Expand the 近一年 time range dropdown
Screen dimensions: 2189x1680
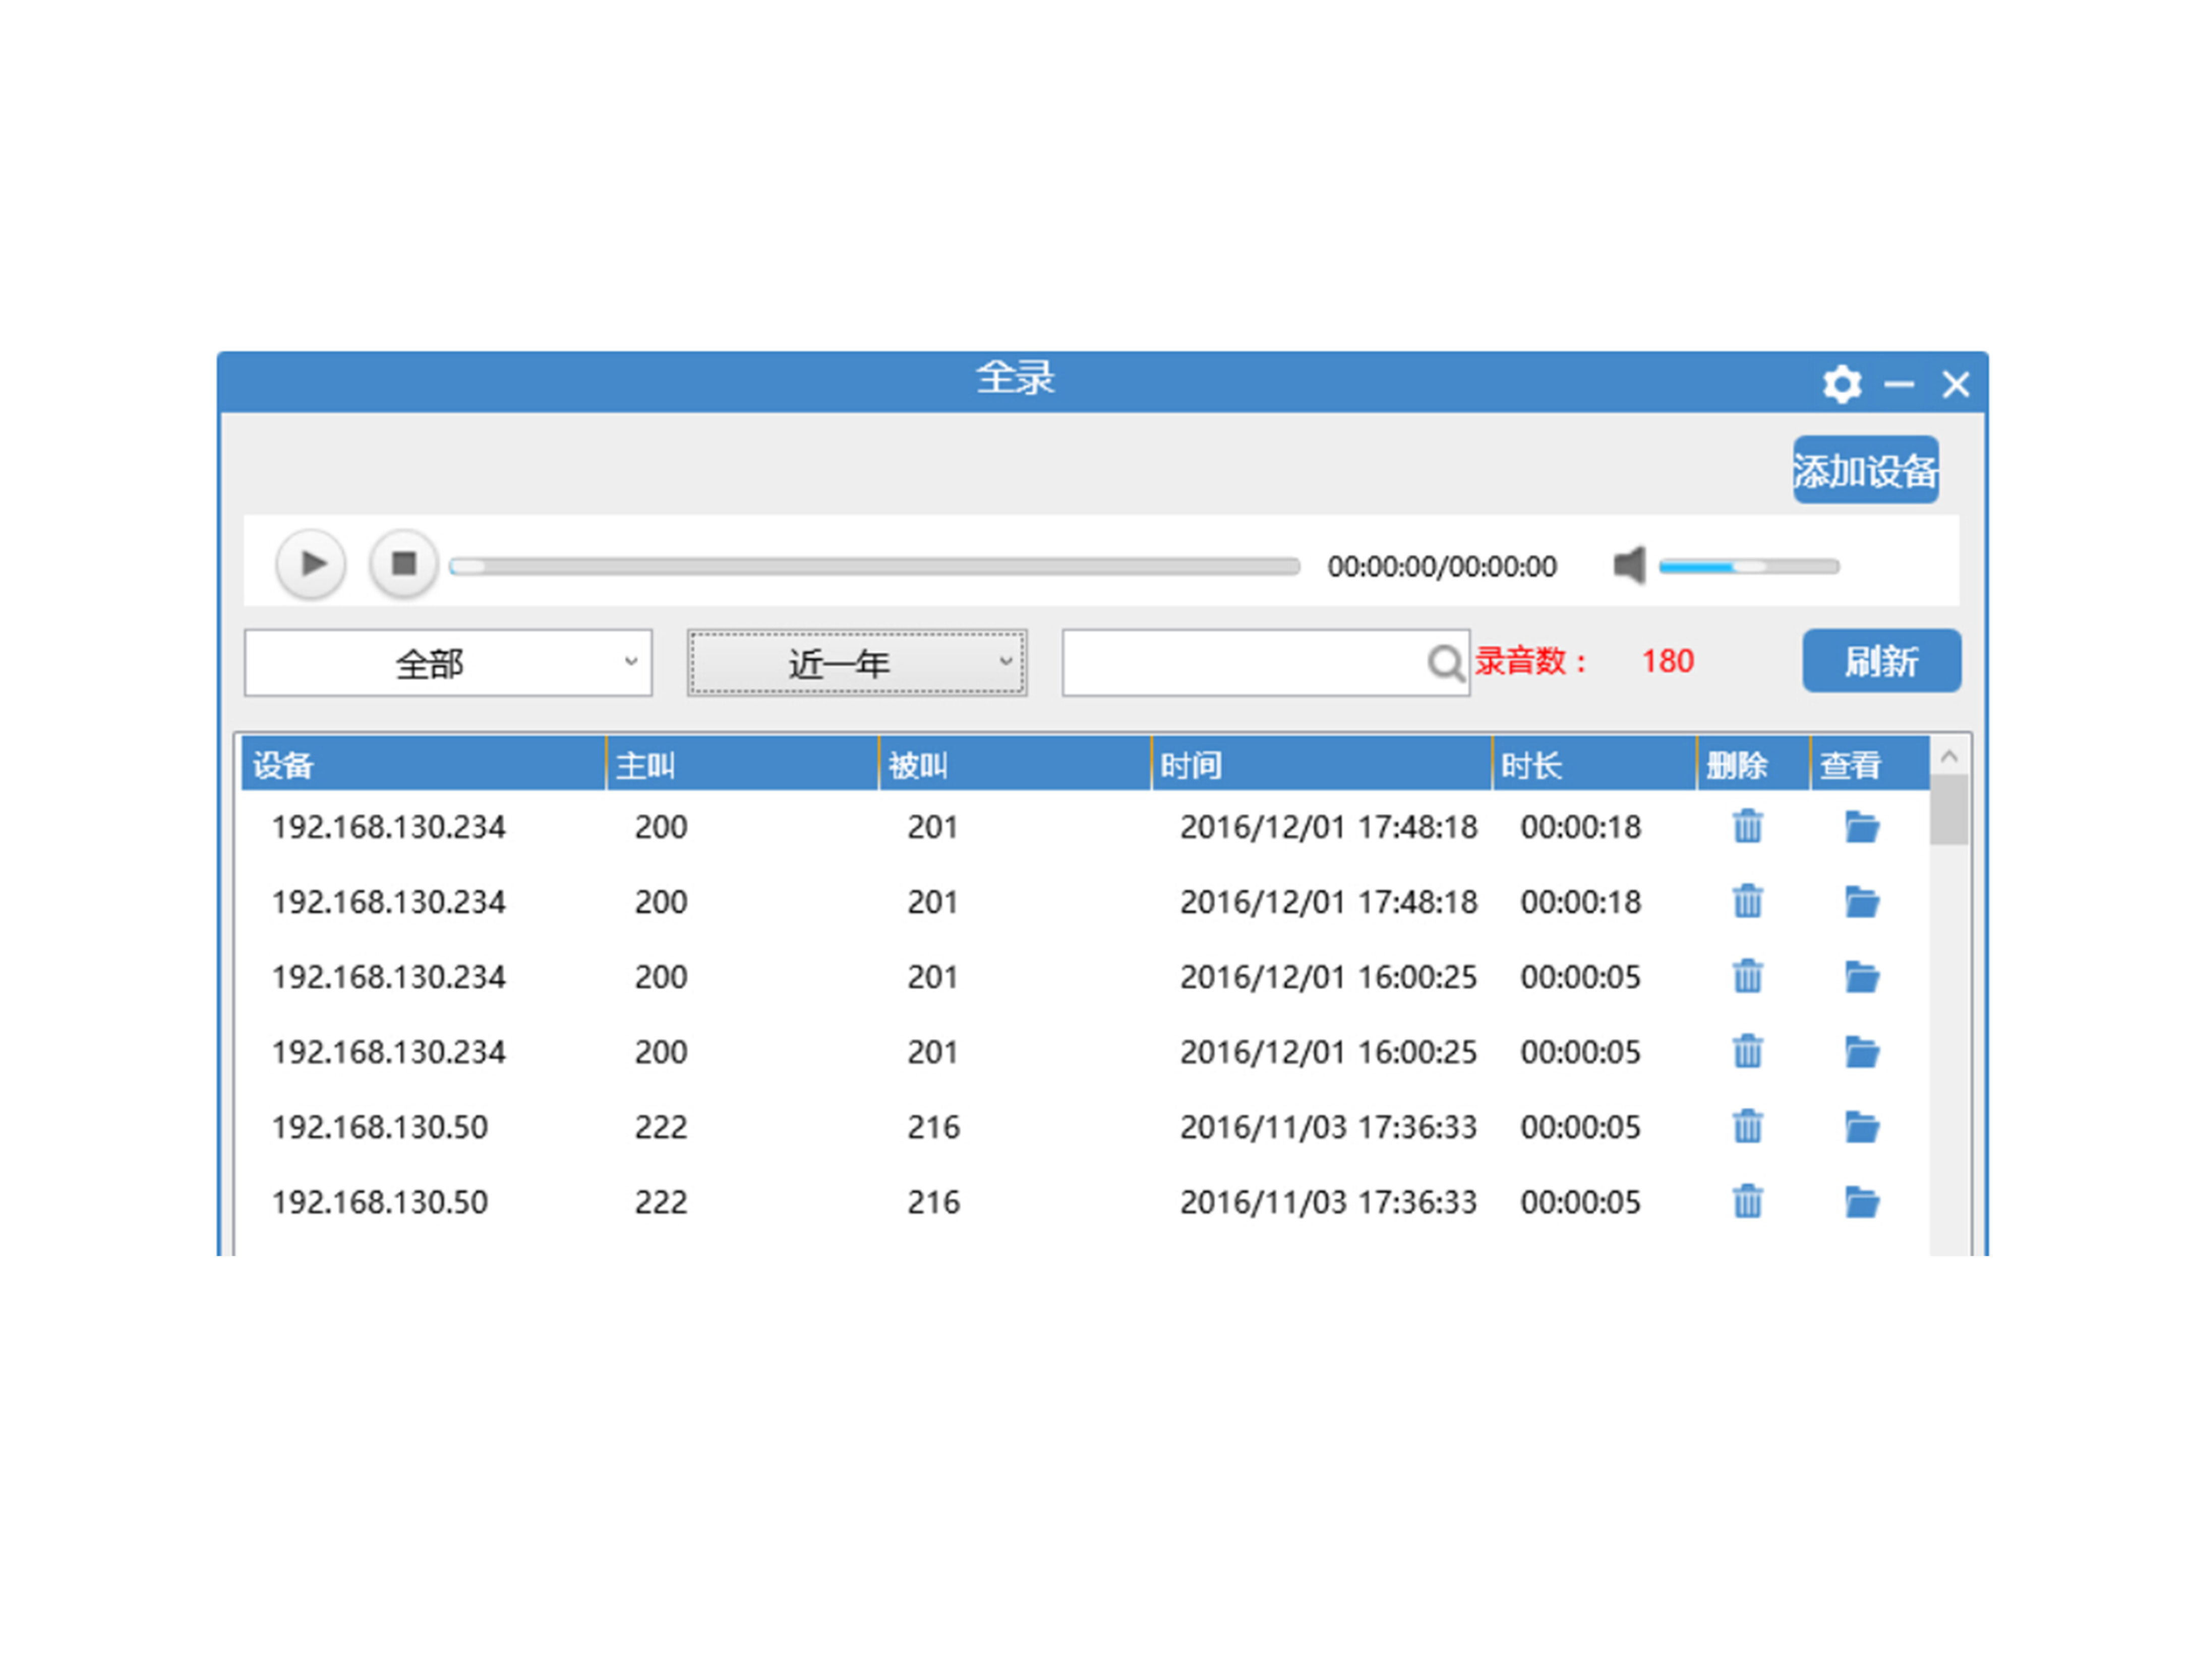(856, 663)
